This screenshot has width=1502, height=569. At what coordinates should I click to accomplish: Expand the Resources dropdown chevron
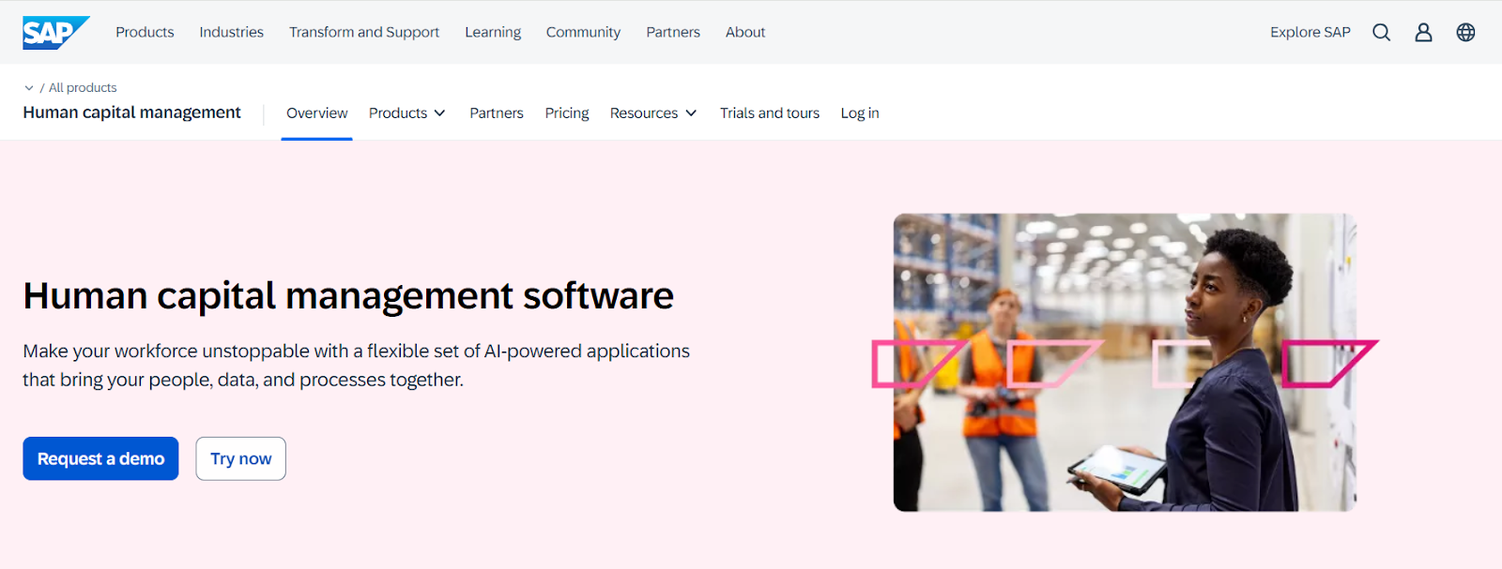[x=691, y=113]
